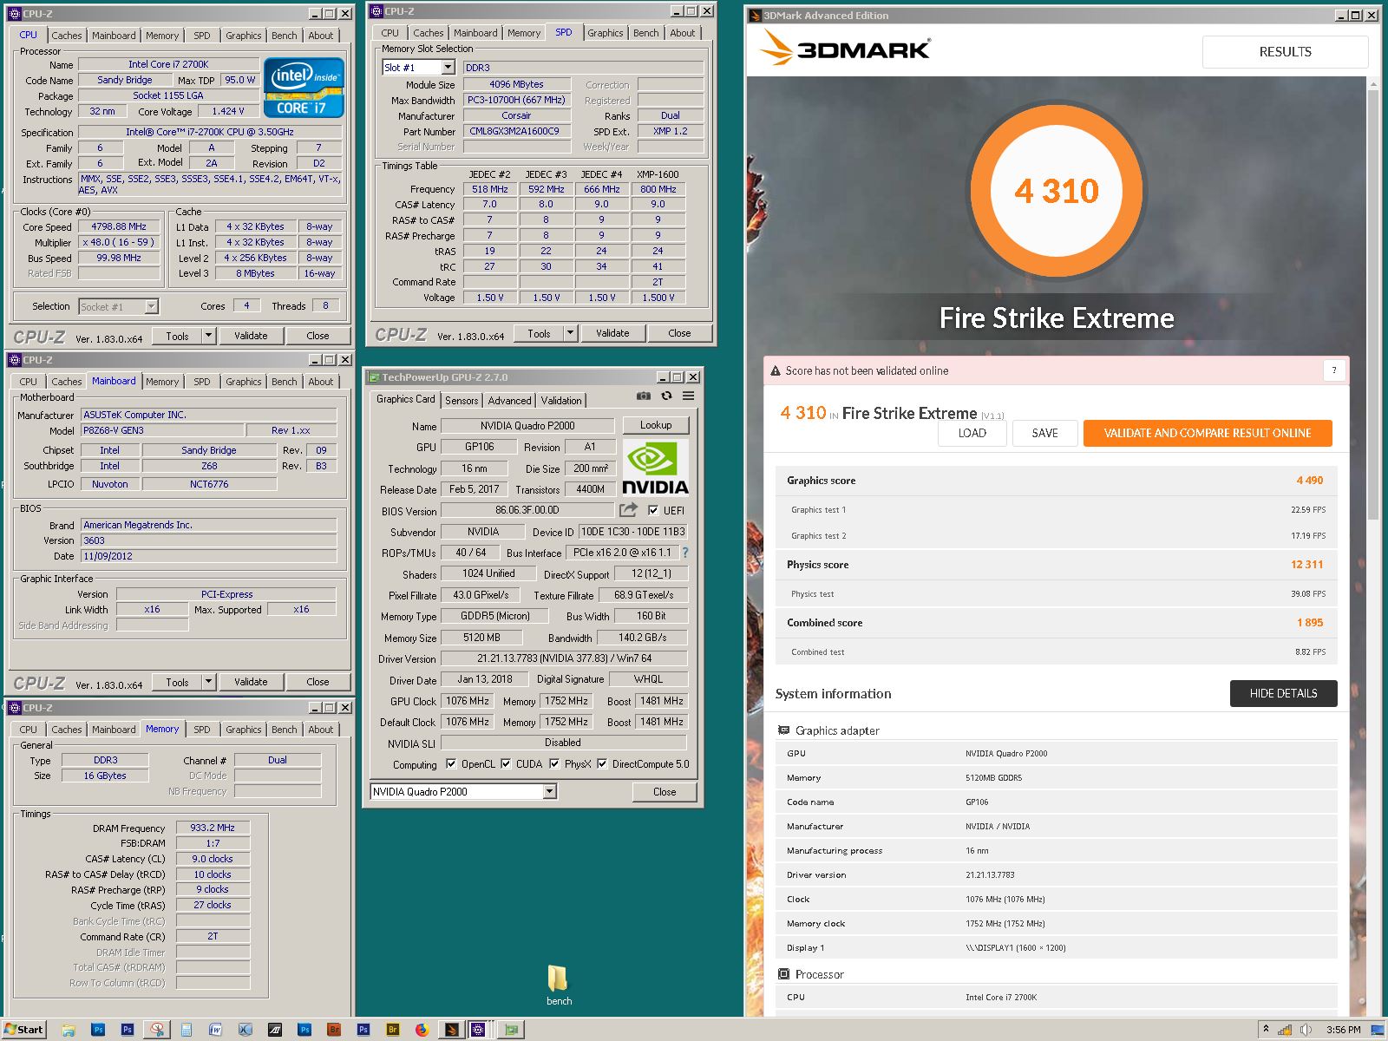1388x1041 pixels.
Task: Click the SAVE button in 3DMark
Action: coord(1044,433)
